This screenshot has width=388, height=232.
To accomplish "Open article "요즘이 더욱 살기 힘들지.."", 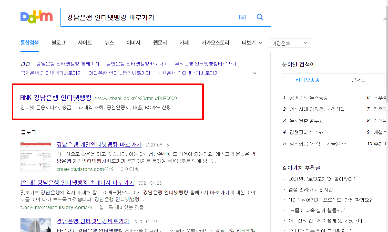I will [317, 210].
